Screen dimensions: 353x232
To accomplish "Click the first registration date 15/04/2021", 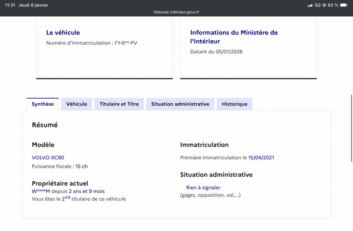I will coord(261,158).
